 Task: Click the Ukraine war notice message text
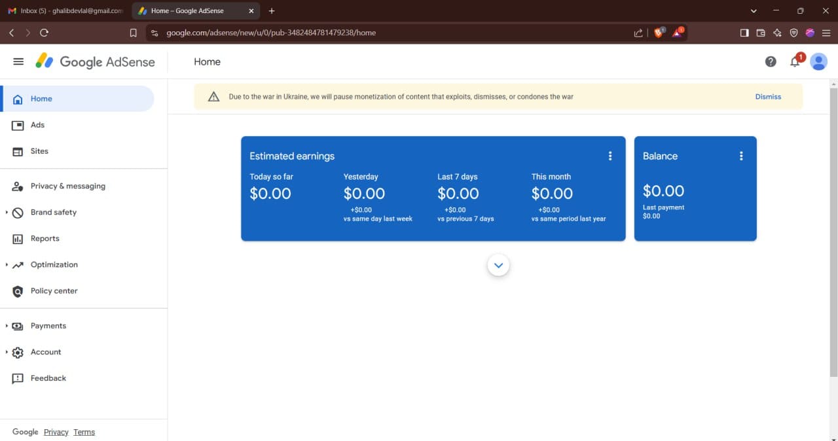coord(401,97)
